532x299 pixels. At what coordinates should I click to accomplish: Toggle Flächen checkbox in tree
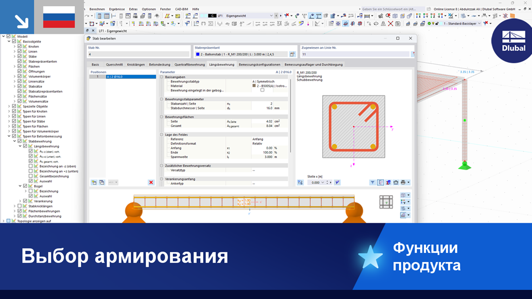20,66
